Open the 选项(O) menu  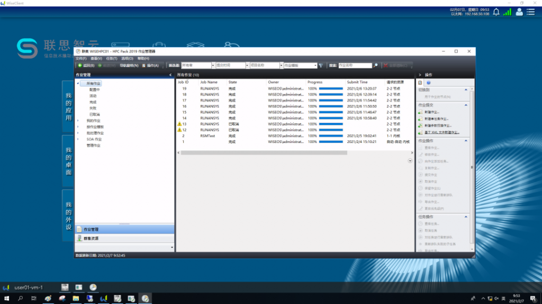pyautogui.click(x=127, y=59)
